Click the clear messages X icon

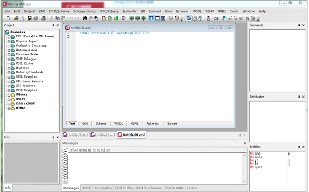[108, 150]
